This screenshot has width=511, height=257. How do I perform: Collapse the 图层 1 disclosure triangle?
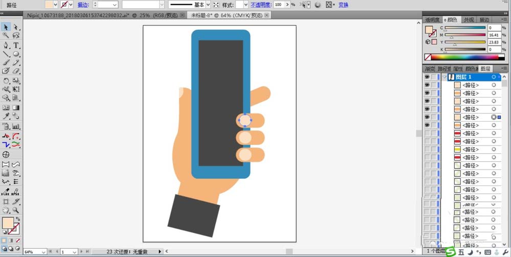444,77
